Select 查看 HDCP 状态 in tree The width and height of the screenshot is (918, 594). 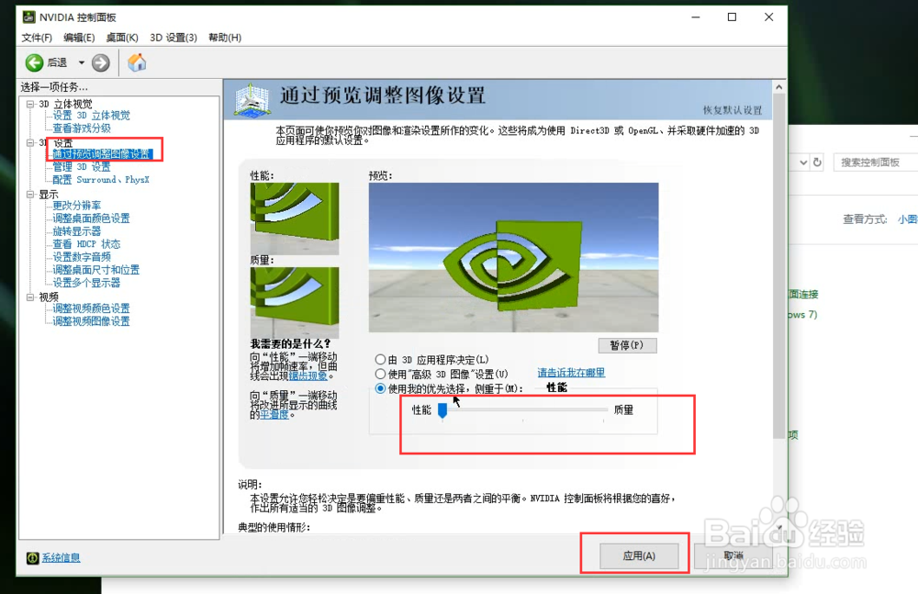point(86,244)
